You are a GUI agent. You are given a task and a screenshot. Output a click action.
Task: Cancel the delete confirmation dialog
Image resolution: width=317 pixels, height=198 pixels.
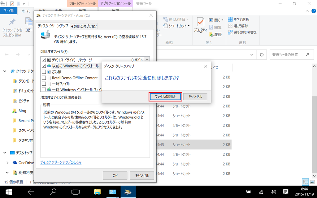pyautogui.click(x=195, y=97)
